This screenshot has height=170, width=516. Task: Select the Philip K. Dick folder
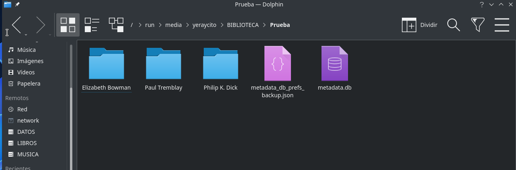(x=221, y=68)
